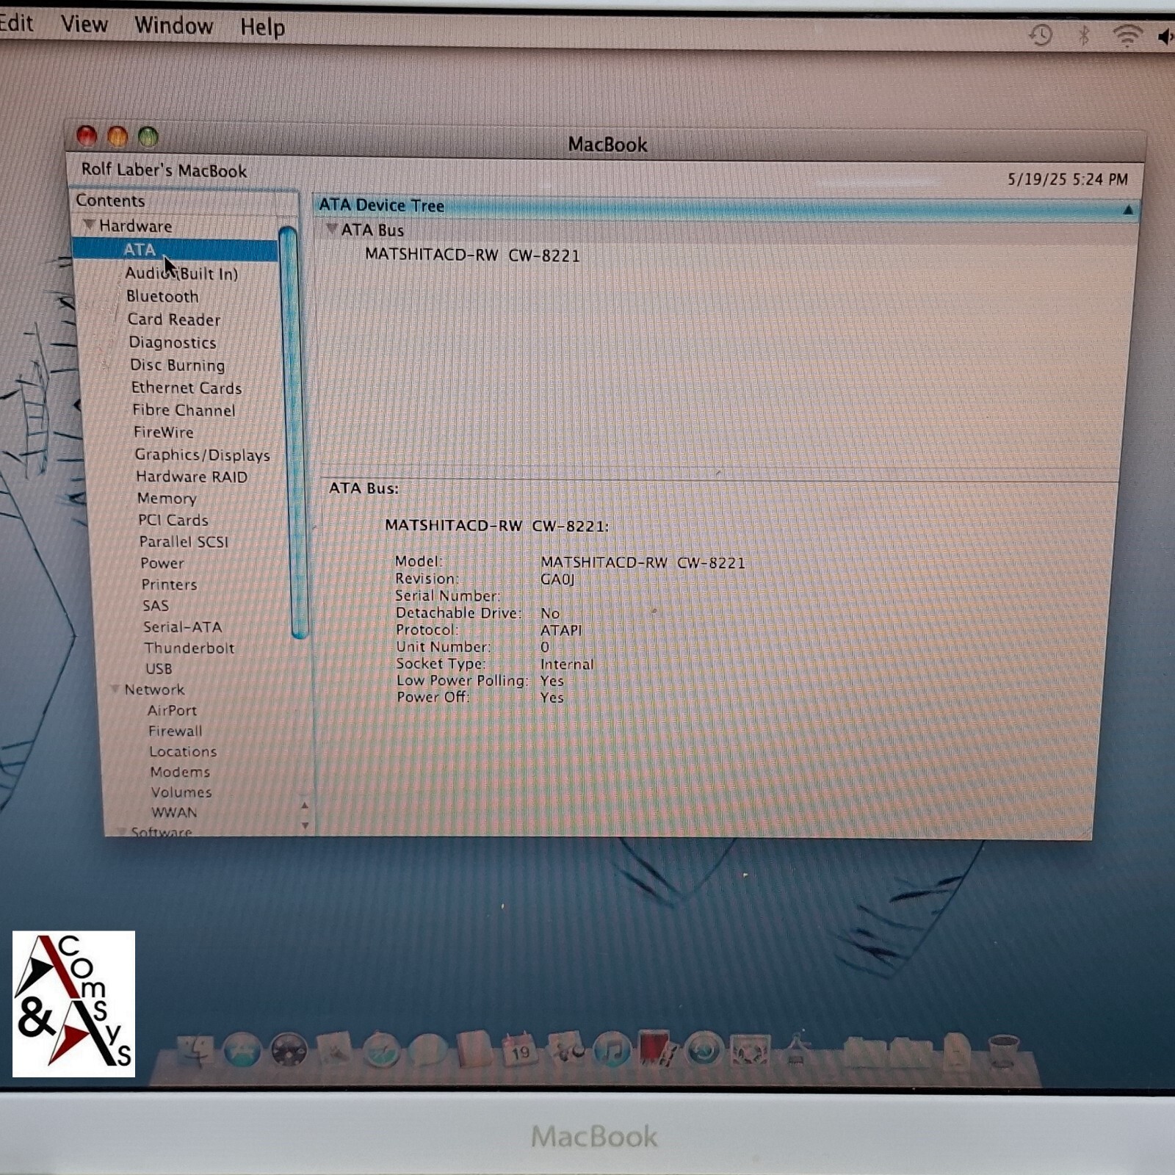The image size is (1175, 1175).
Task: Click the Contents sidebar scrollbar thumb
Action: click(292, 433)
